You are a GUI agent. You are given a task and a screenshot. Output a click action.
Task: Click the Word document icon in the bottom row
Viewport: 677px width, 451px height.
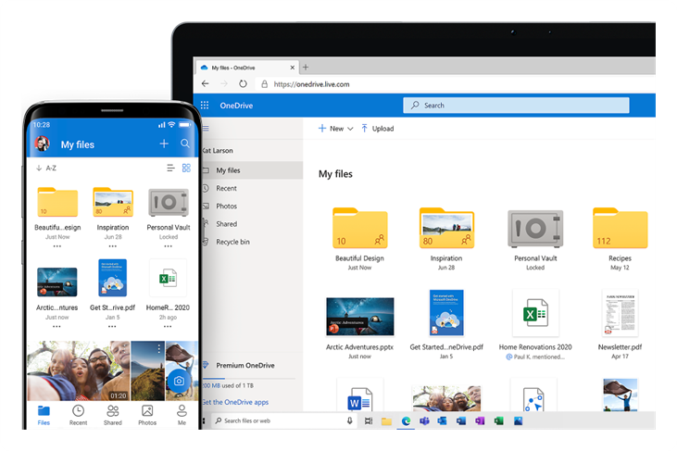click(359, 397)
